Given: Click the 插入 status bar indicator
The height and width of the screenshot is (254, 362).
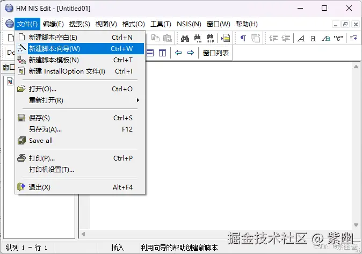Looking at the screenshot, I should (x=118, y=248).
